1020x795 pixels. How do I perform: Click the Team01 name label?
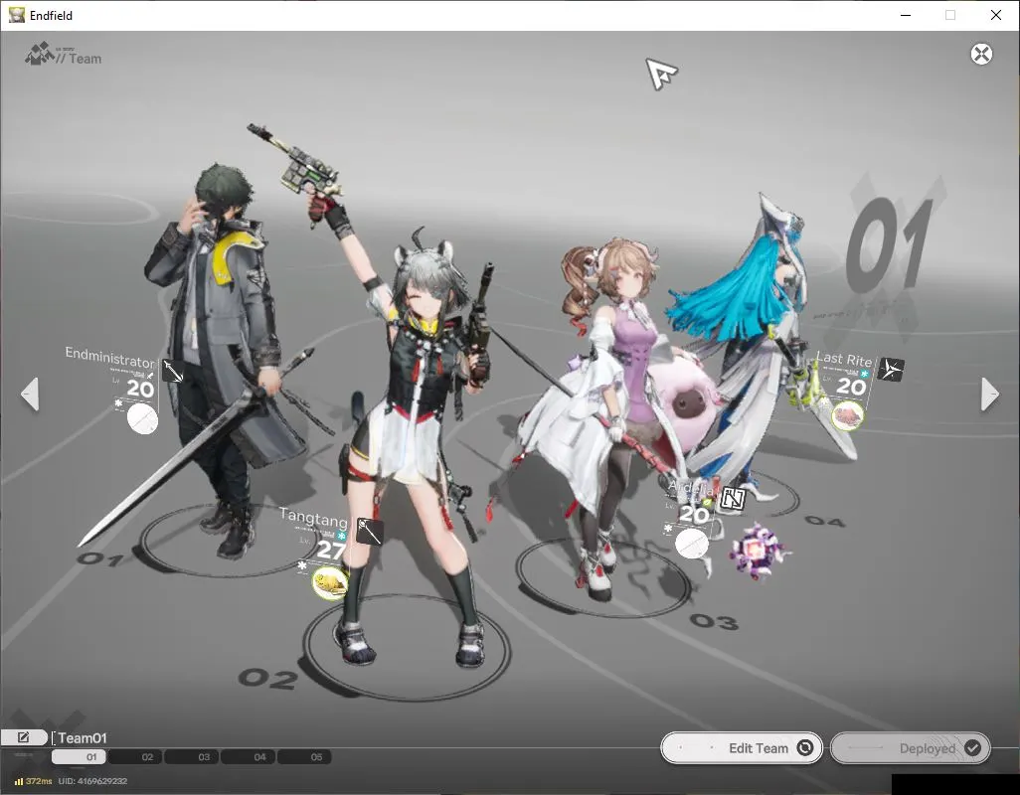coord(83,737)
